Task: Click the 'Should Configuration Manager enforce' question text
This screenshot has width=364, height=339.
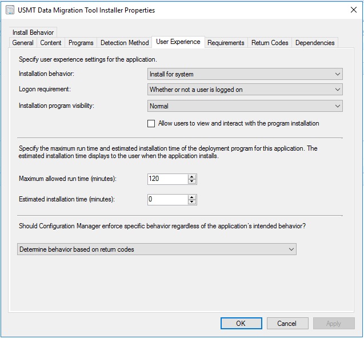Action: point(162,226)
